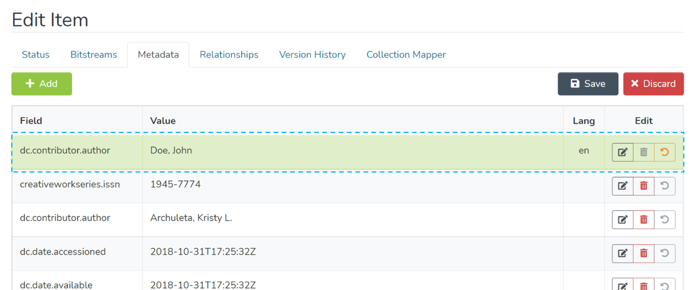Click the 1945-7774 ISSN value cell
This screenshot has width=698, height=290.
coord(176,185)
